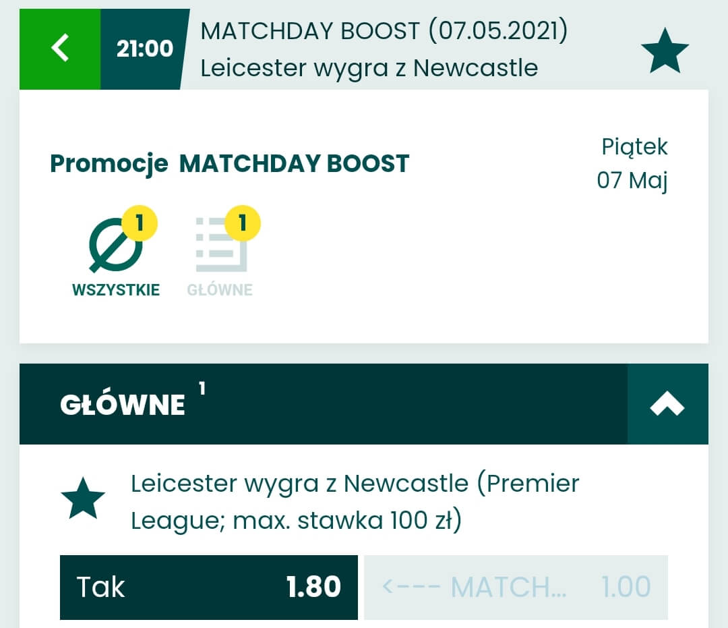Click the Piątek 07 Maj date

click(632, 164)
